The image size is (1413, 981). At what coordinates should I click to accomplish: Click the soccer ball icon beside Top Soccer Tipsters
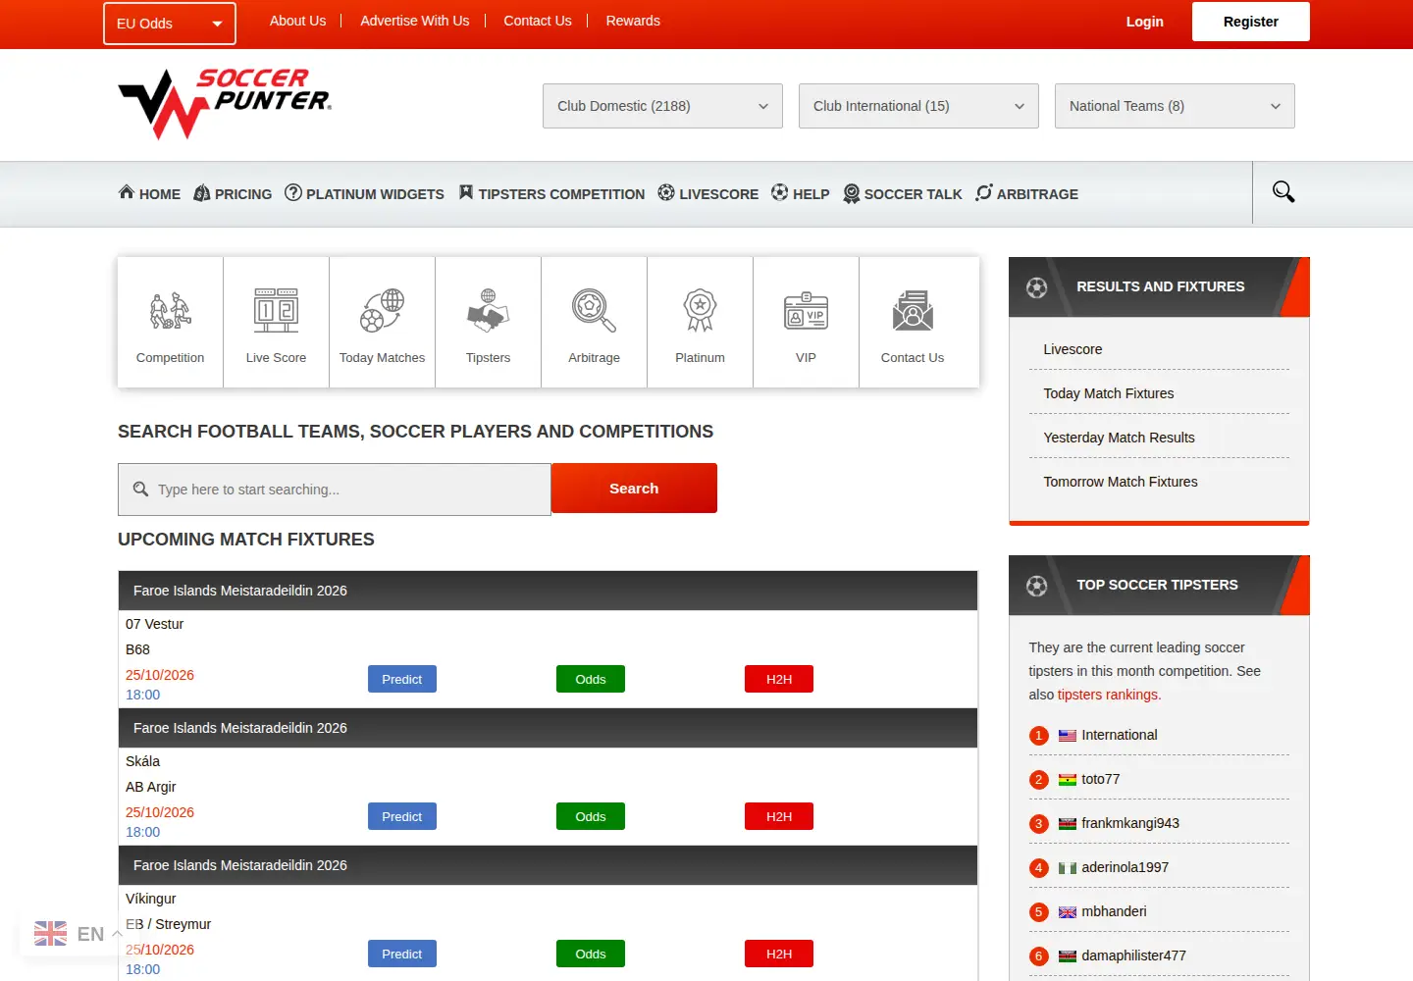click(x=1036, y=586)
